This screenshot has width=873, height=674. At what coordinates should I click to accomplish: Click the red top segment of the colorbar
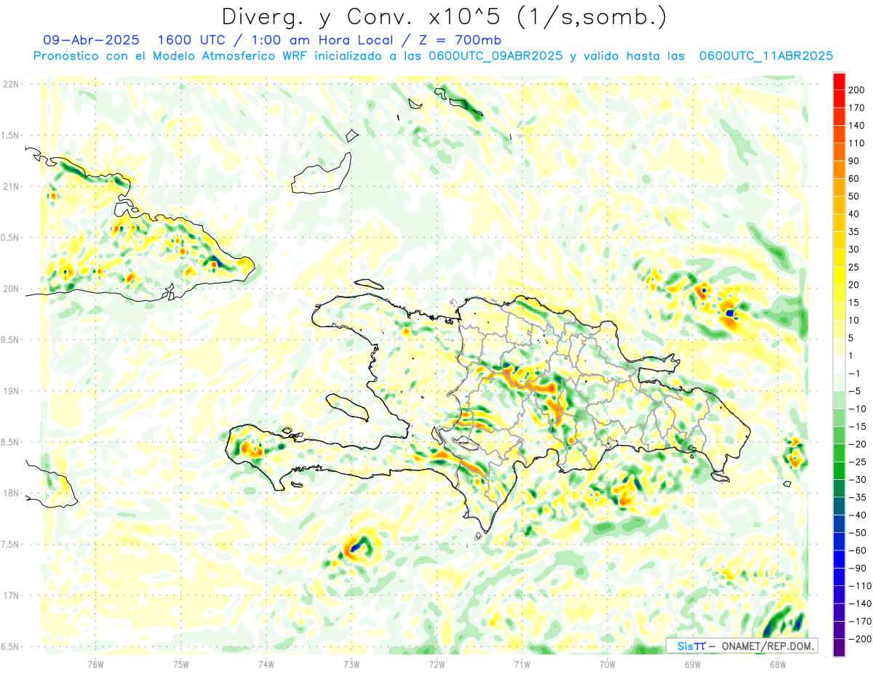tap(839, 81)
